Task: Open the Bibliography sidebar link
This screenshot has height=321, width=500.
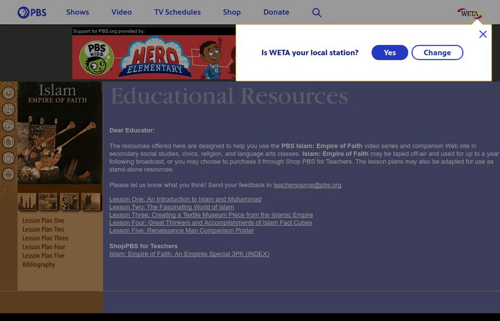Action: coord(39,265)
